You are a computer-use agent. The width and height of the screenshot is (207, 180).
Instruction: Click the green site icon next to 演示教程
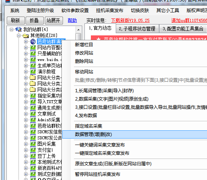coord(33,72)
